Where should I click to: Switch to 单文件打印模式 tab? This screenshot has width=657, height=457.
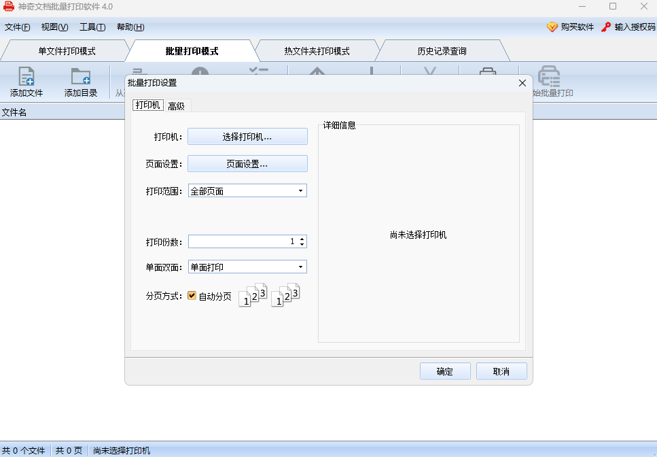point(67,51)
